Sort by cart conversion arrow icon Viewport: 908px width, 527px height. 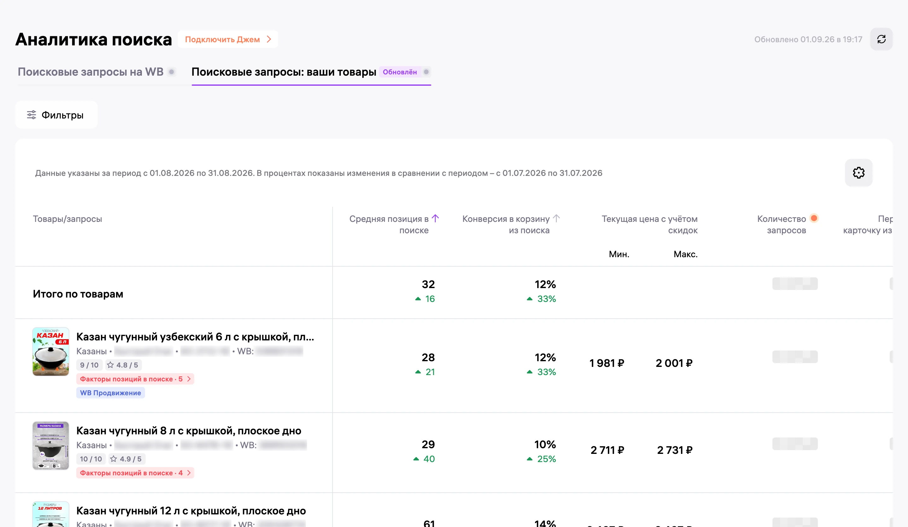pyautogui.click(x=556, y=218)
